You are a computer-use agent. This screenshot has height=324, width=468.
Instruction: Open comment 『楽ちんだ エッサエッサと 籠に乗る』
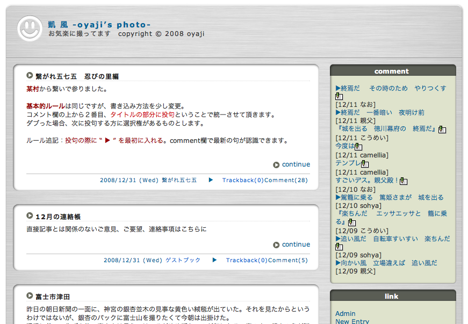[x=391, y=218]
